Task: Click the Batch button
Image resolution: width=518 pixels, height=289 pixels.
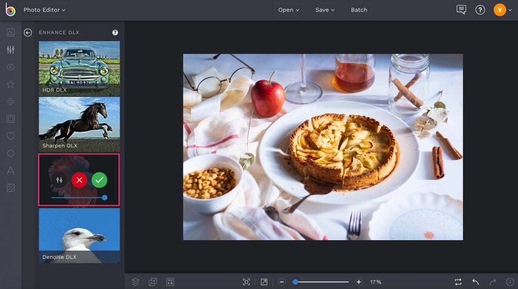Action: (359, 10)
